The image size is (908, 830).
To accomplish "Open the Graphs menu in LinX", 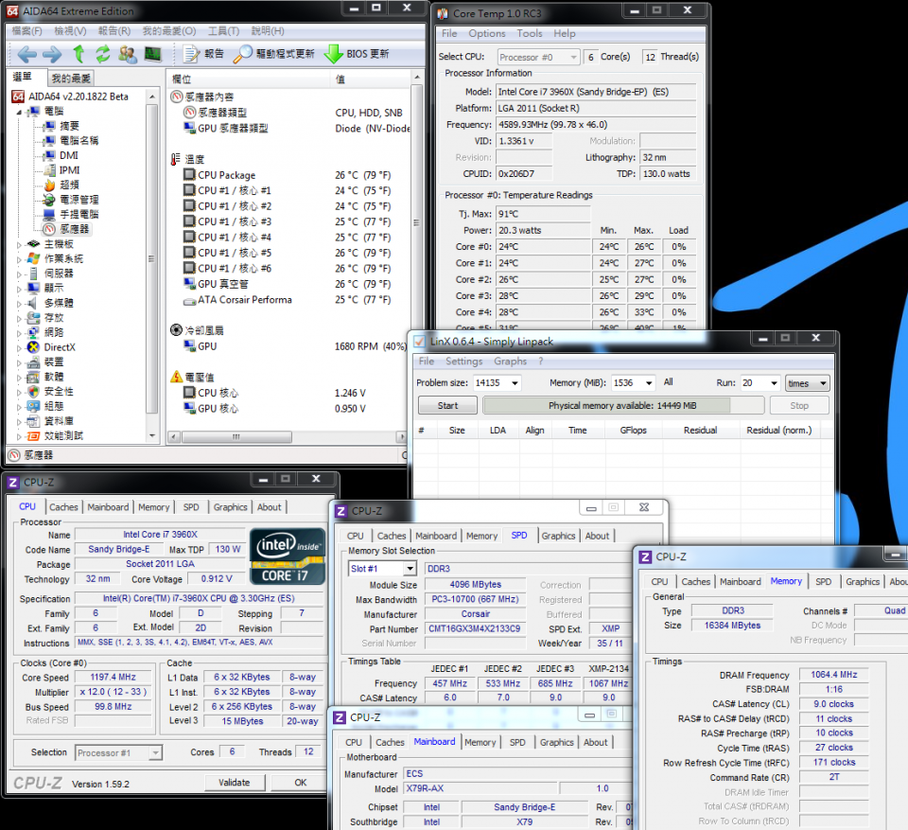I will pyautogui.click(x=510, y=362).
